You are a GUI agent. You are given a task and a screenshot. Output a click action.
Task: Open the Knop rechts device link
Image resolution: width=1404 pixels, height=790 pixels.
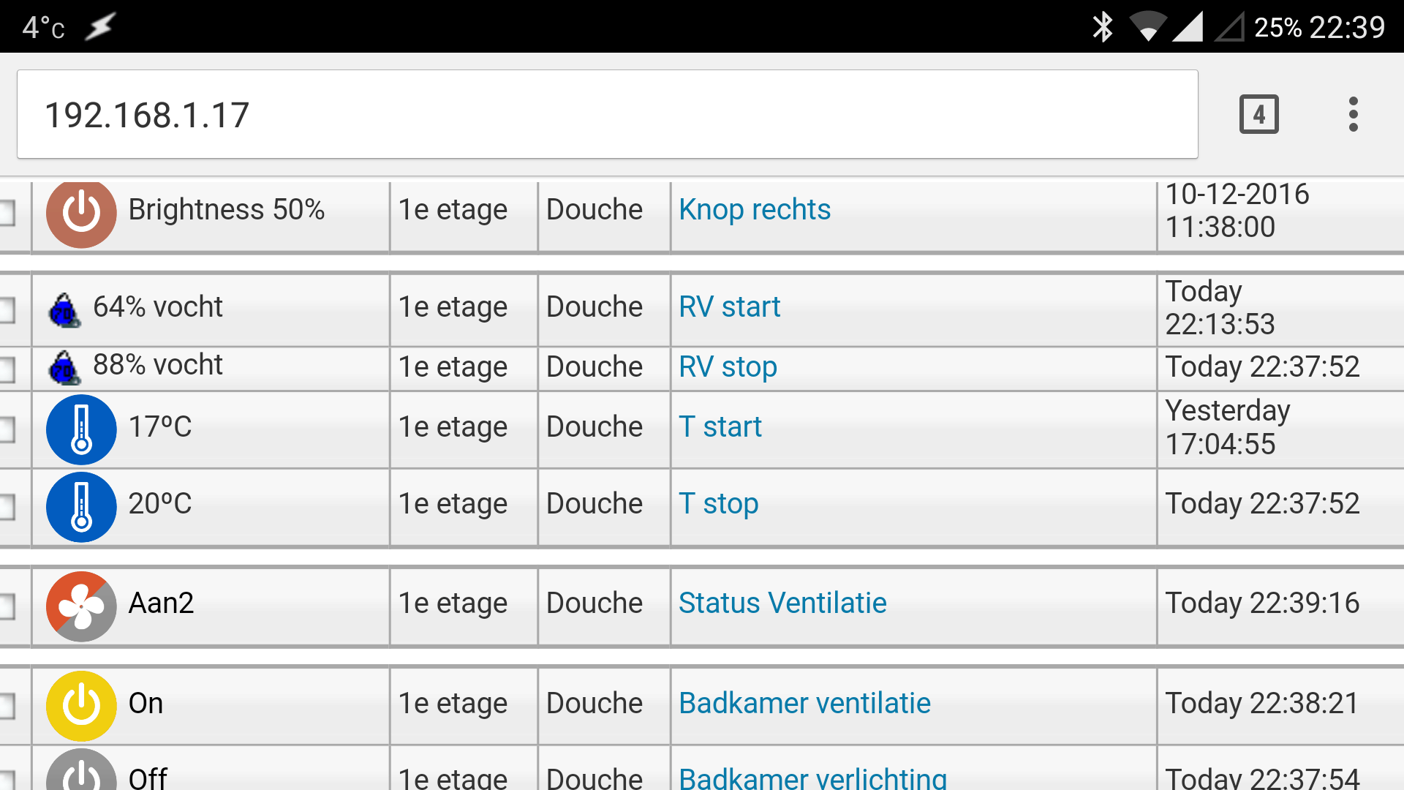pyautogui.click(x=754, y=210)
